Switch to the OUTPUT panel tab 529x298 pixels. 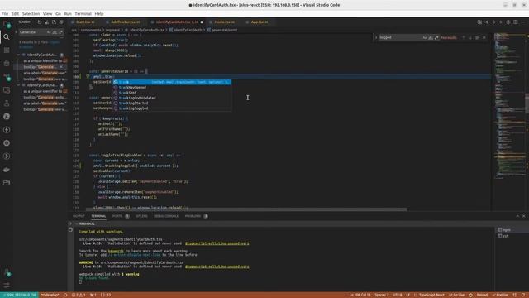(79, 216)
